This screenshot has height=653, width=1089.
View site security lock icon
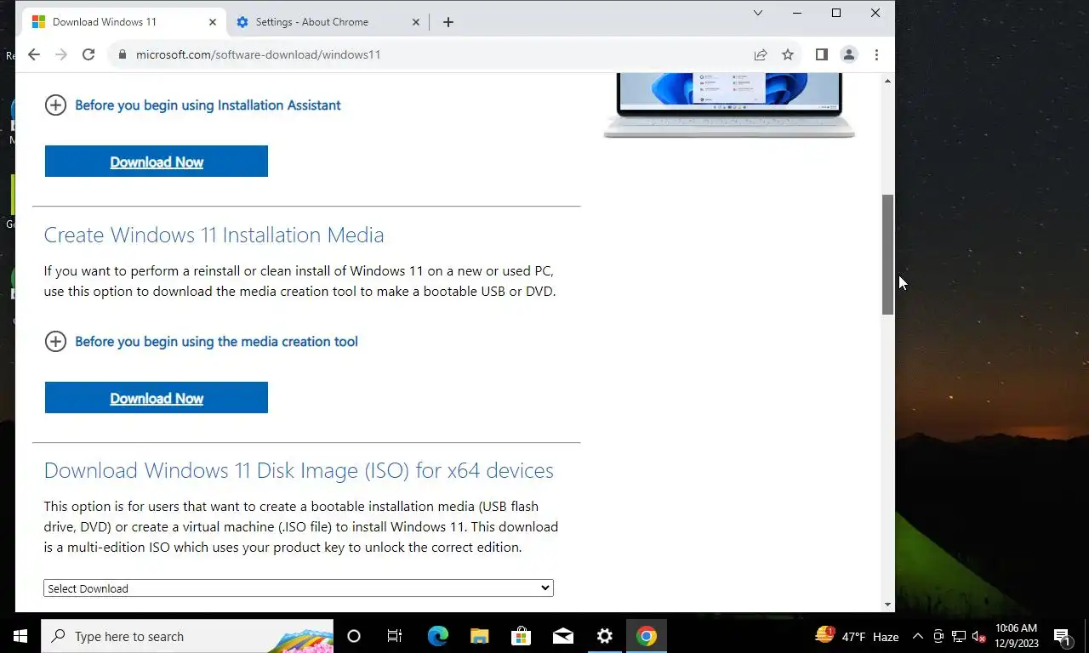123,54
